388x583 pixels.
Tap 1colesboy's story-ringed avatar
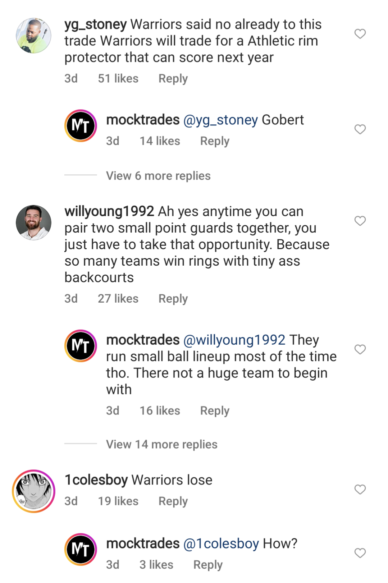pos(33,491)
